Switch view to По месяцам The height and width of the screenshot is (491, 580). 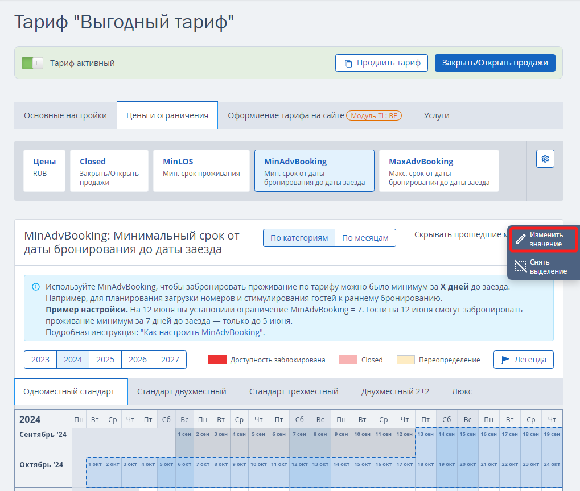click(x=365, y=238)
